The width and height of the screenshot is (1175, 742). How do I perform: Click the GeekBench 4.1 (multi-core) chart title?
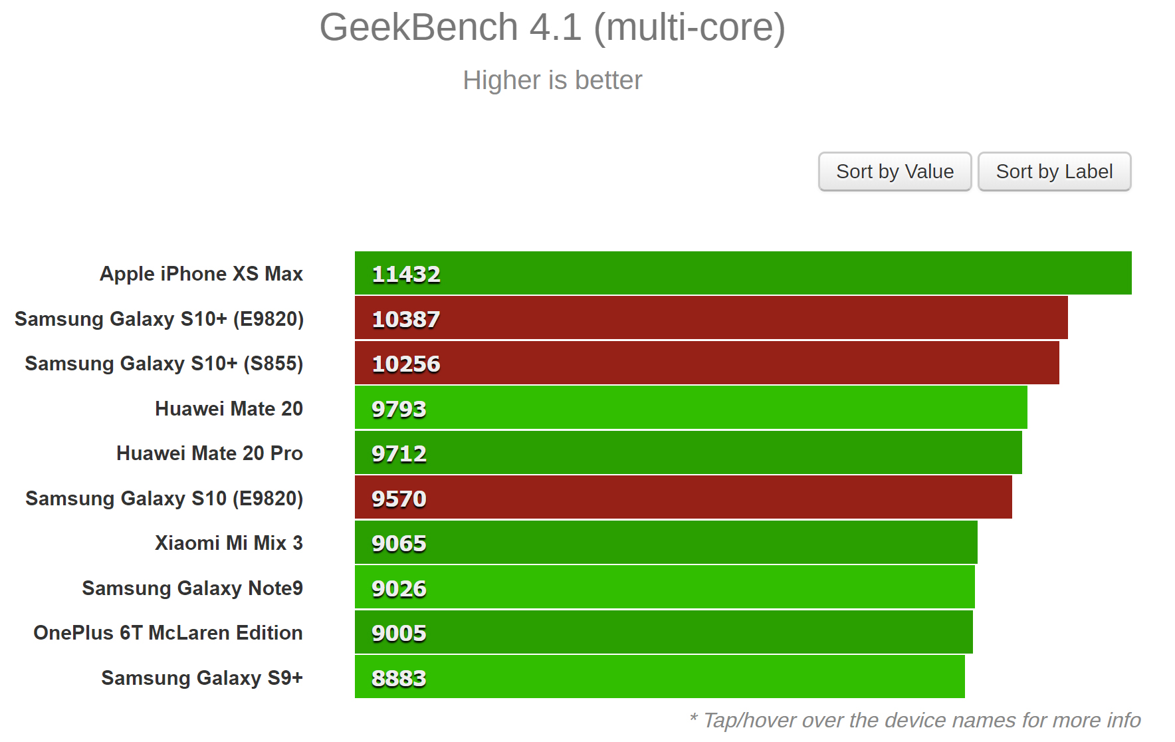[x=552, y=28]
